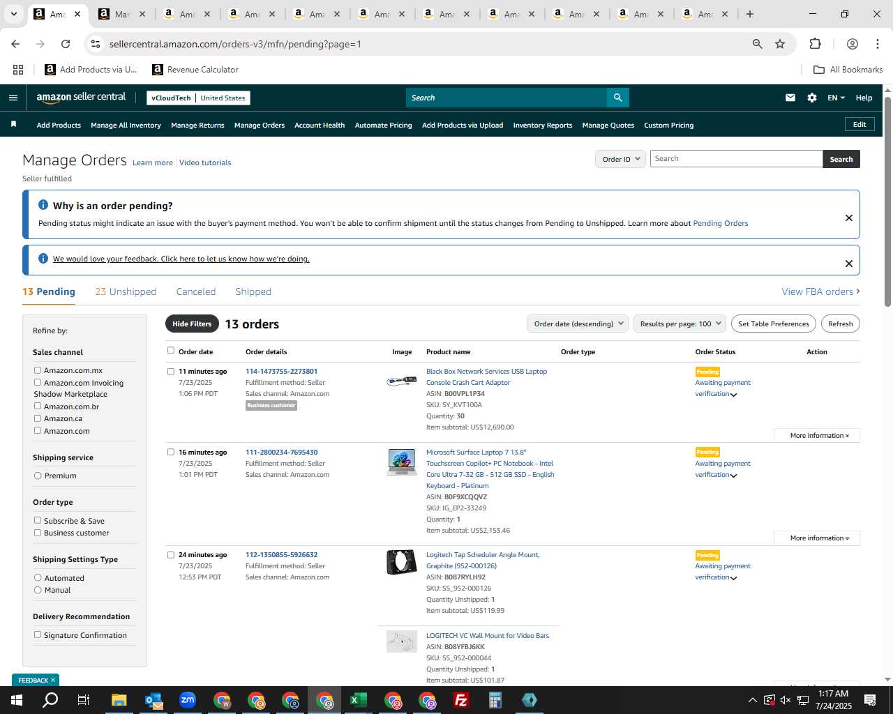The width and height of the screenshot is (893, 714).
Task: Click the teal search magnifier button
Action: (x=617, y=98)
